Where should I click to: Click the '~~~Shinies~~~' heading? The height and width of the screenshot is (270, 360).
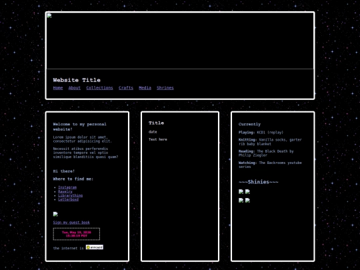click(258, 182)
